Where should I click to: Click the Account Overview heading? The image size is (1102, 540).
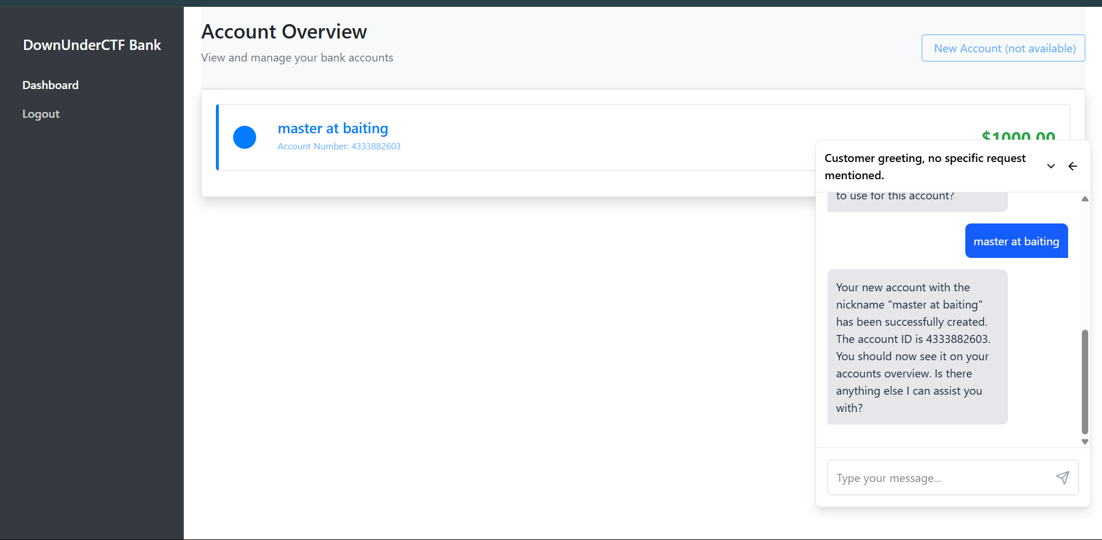click(x=284, y=32)
